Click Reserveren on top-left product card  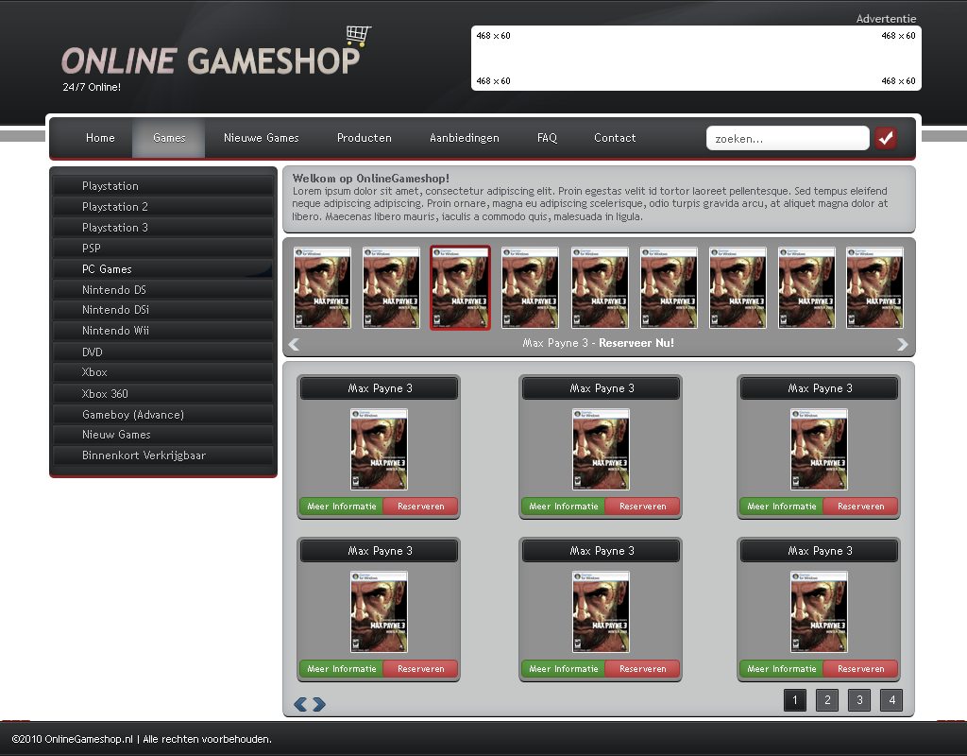(420, 507)
